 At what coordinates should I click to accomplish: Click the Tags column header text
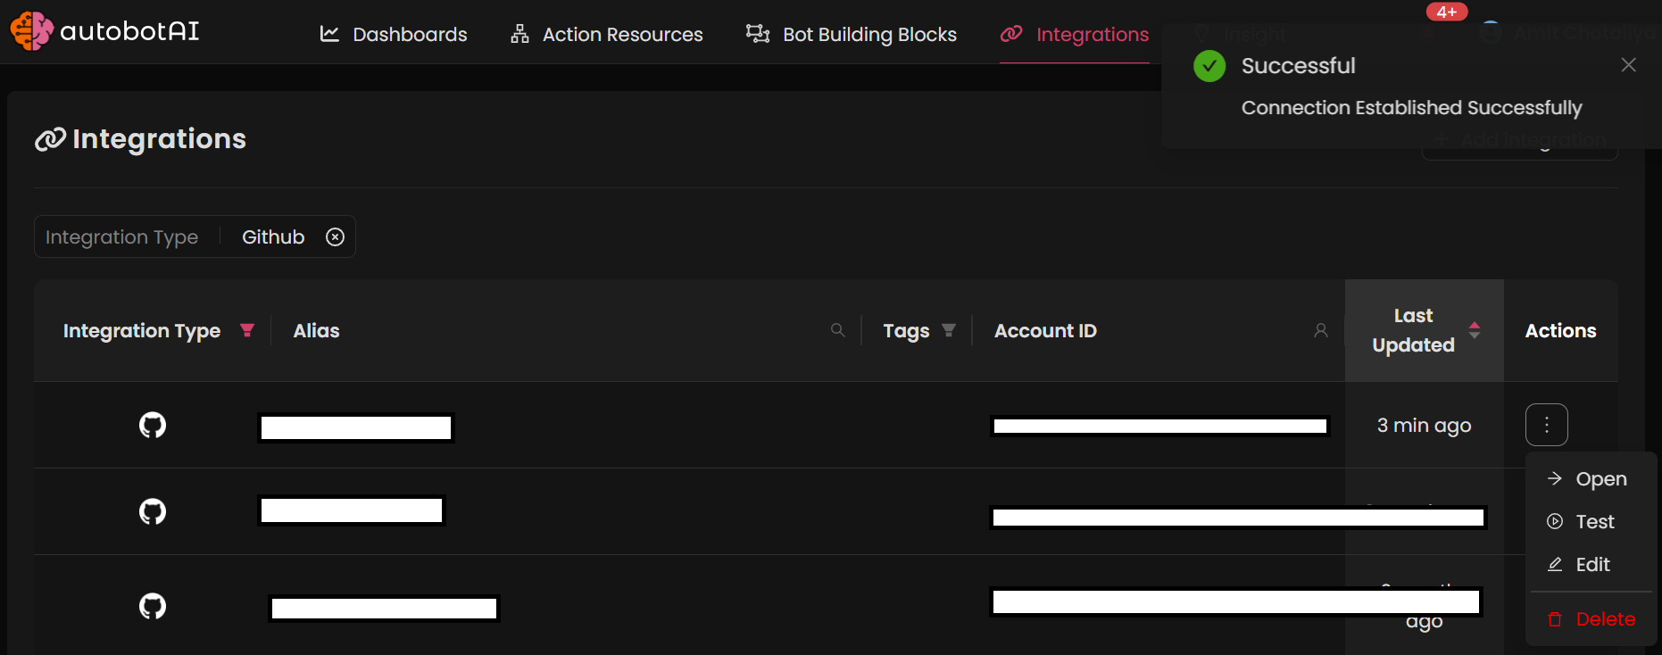[x=906, y=331]
